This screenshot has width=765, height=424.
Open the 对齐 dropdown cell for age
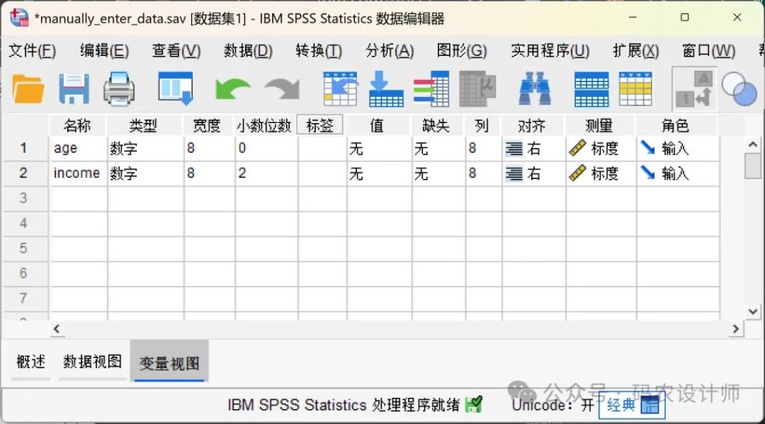tap(533, 149)
